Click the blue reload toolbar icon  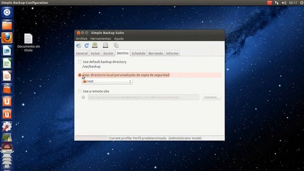tap(86, 46)
